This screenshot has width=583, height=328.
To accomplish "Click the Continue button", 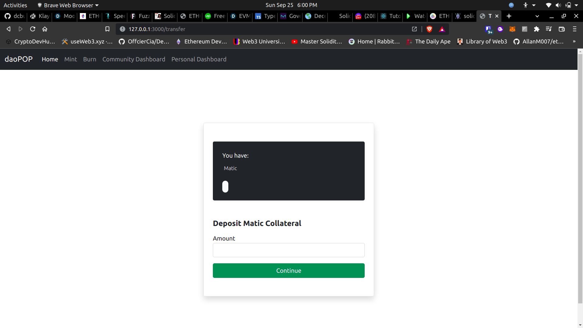I will [288, 270].
